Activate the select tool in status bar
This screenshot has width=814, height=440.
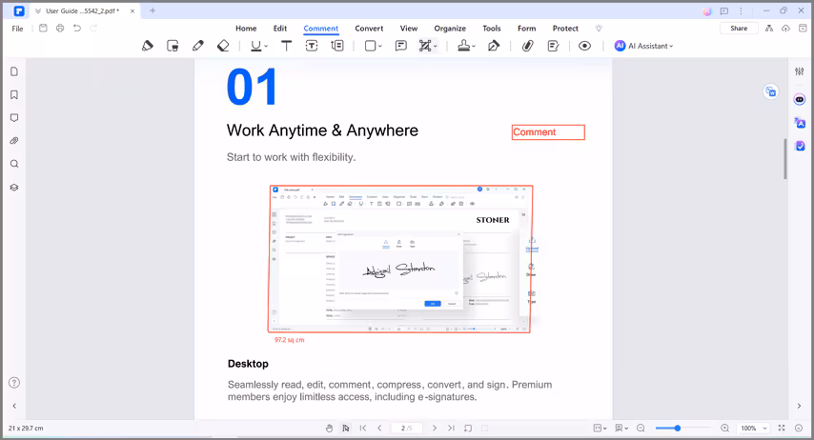click(x=346, y=429)
